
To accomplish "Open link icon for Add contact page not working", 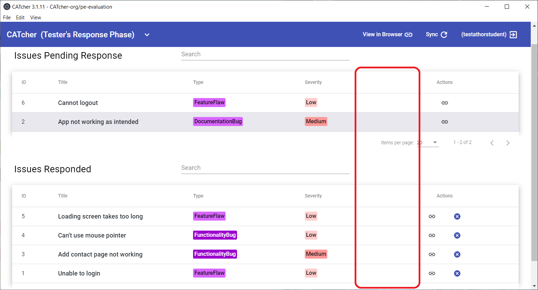I will (x=432, y=254).
